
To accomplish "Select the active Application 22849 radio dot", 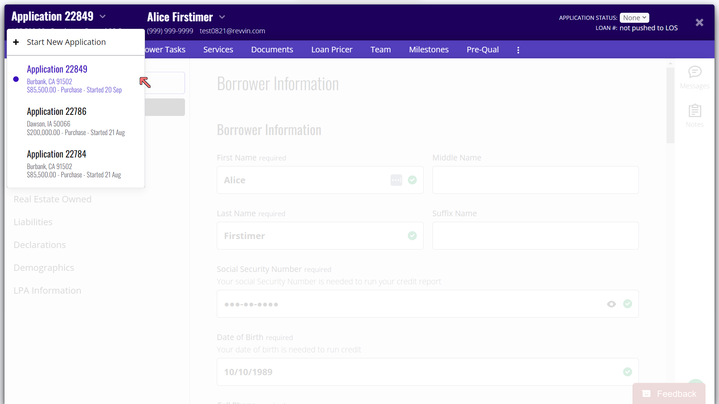I will pos(16,79).
